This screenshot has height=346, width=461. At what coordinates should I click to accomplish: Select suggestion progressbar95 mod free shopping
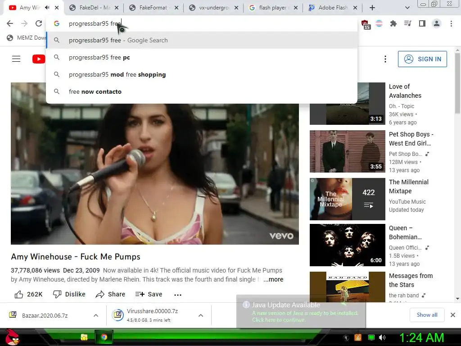coord(202,74)
